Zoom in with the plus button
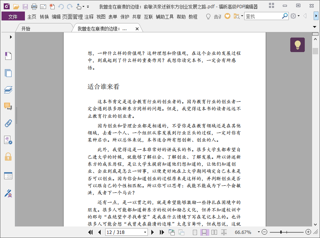The height and width of the screenshot is (238, 320). click(308, 232)
